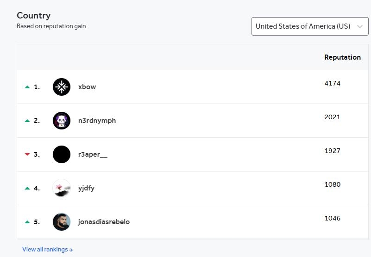Expand country selector using chevron arrow
This screenshot has height=257, width=371.
360,26
